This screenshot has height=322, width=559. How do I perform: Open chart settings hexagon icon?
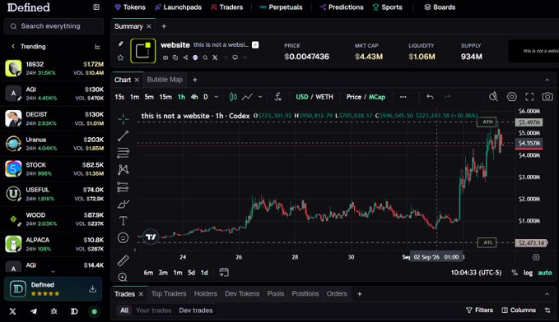coord(511,97)
